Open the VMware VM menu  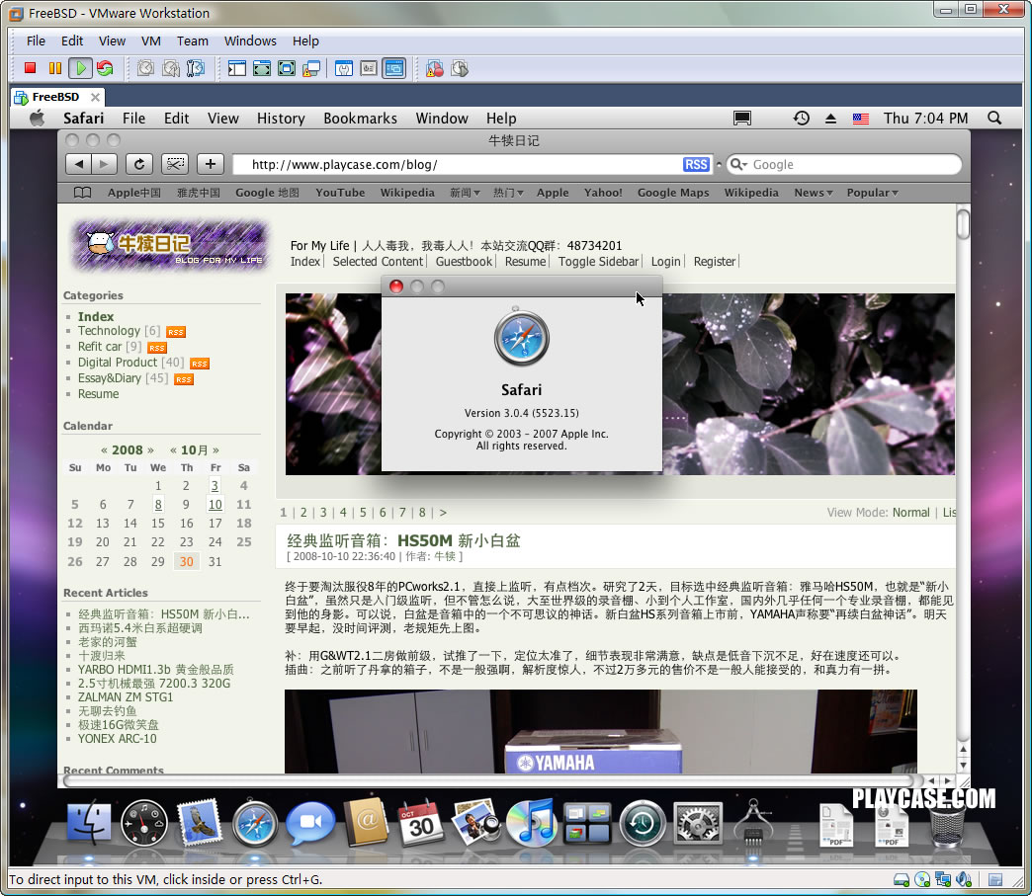click(x=150, y=41)
